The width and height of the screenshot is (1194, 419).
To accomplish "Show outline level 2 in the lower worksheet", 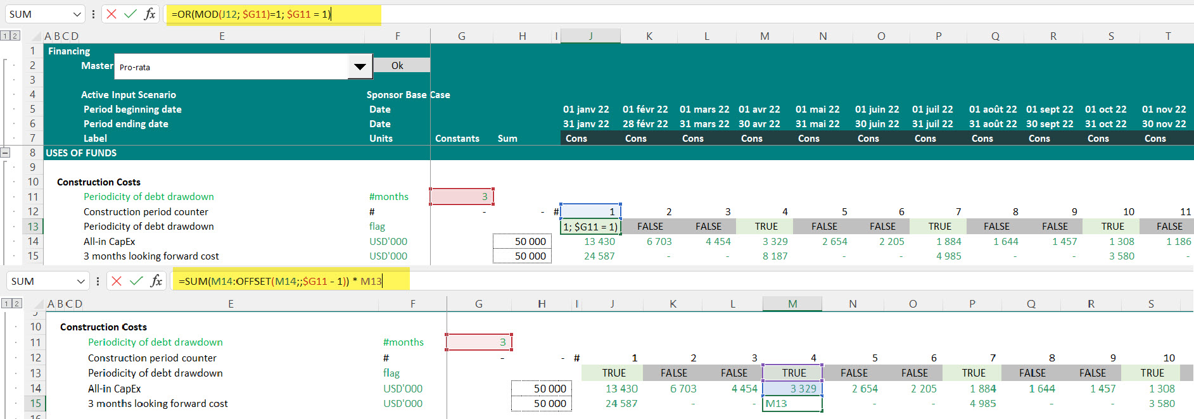I will 16,303.
